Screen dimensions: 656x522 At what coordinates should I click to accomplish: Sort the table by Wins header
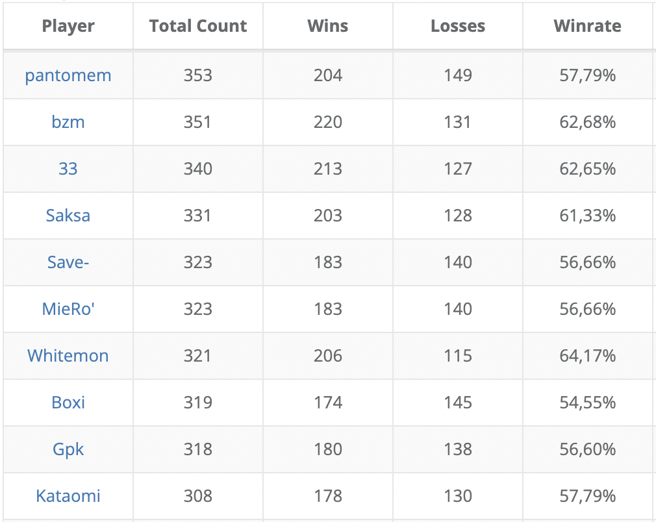[328, 26]
